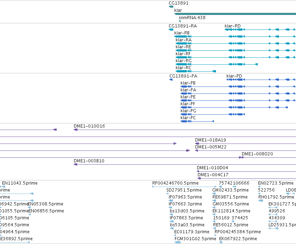This screenshot has width=296, height=244.
Task: Open the 499526 EST label
Action: click(277, 211)
